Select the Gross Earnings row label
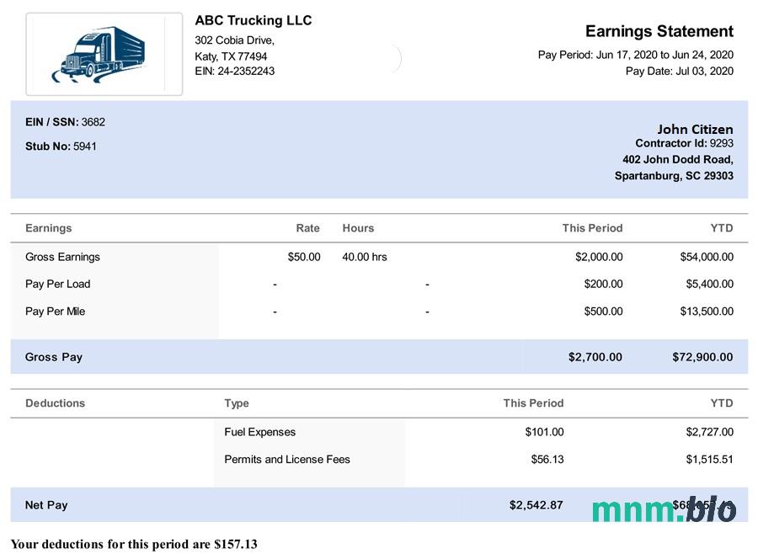This screenshot has height=554, width=758. pos(62,257)
